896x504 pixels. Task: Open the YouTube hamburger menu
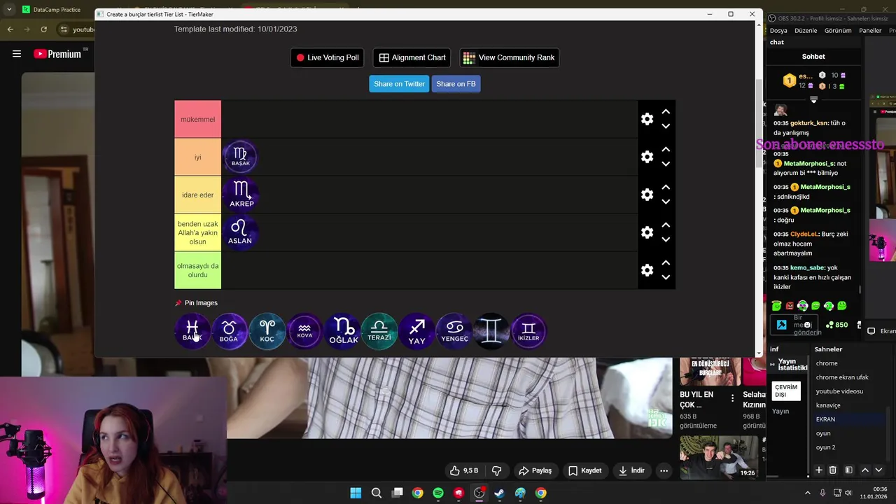[x=17, y=54]
